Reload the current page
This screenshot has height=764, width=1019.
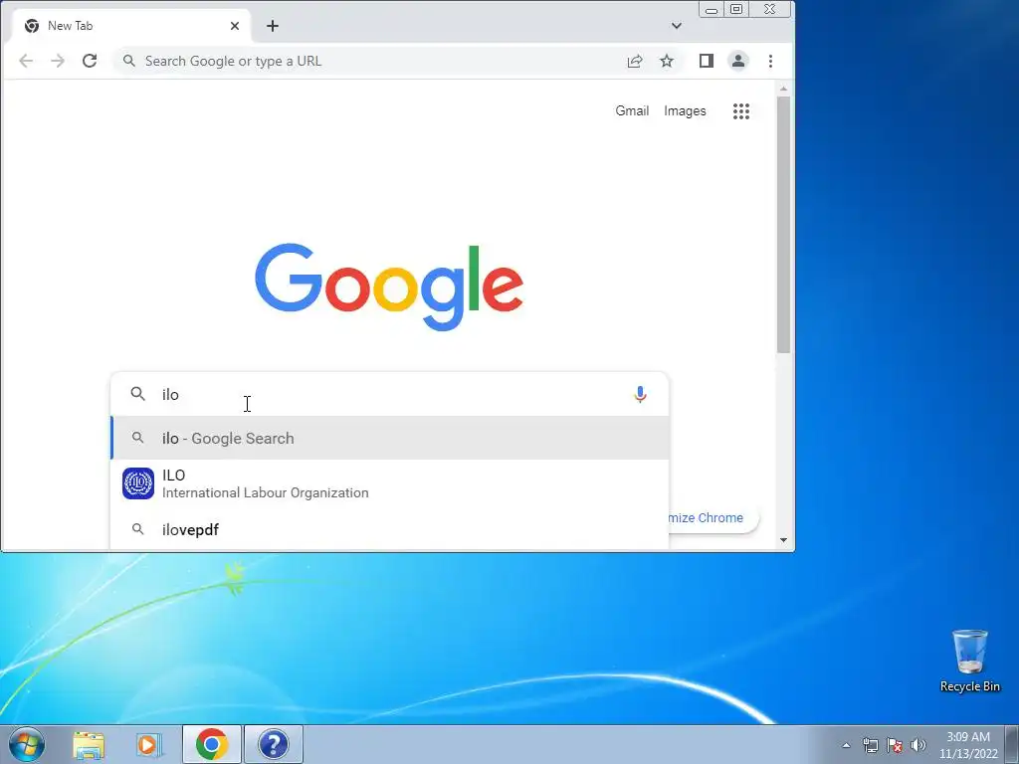[x=90, y=61]
